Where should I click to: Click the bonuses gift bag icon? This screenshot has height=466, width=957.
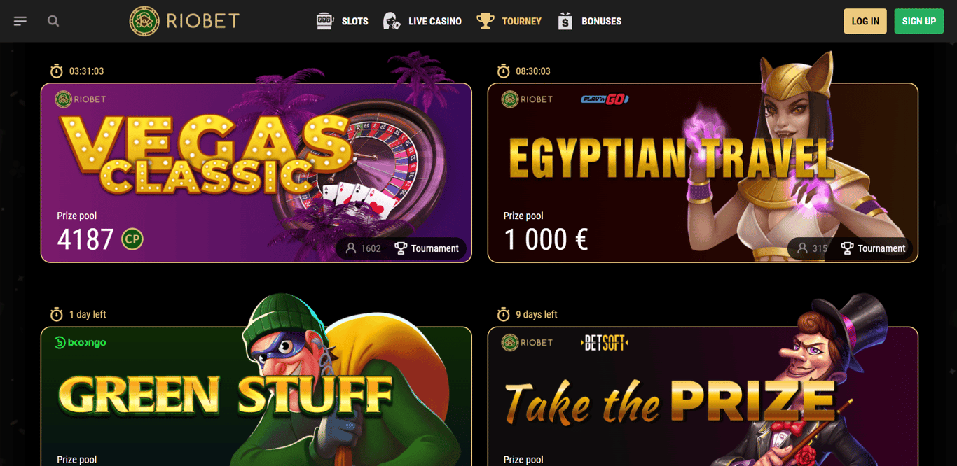tap(565, 21)
